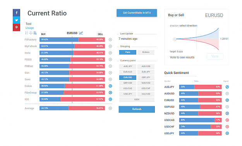Choose the AUD/USD currency pair

[x=146, y=66]
